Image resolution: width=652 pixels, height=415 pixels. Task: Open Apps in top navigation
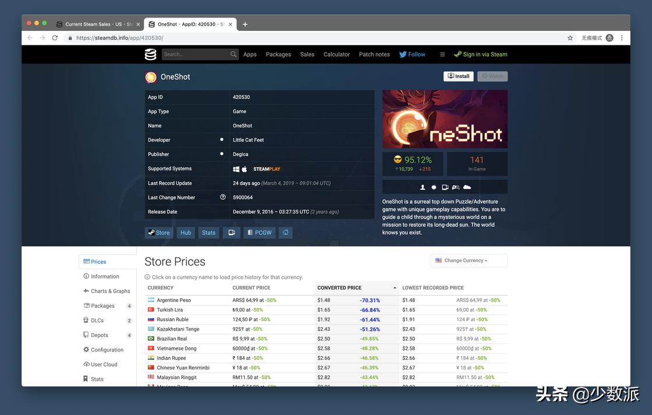[x=250, y=55]
